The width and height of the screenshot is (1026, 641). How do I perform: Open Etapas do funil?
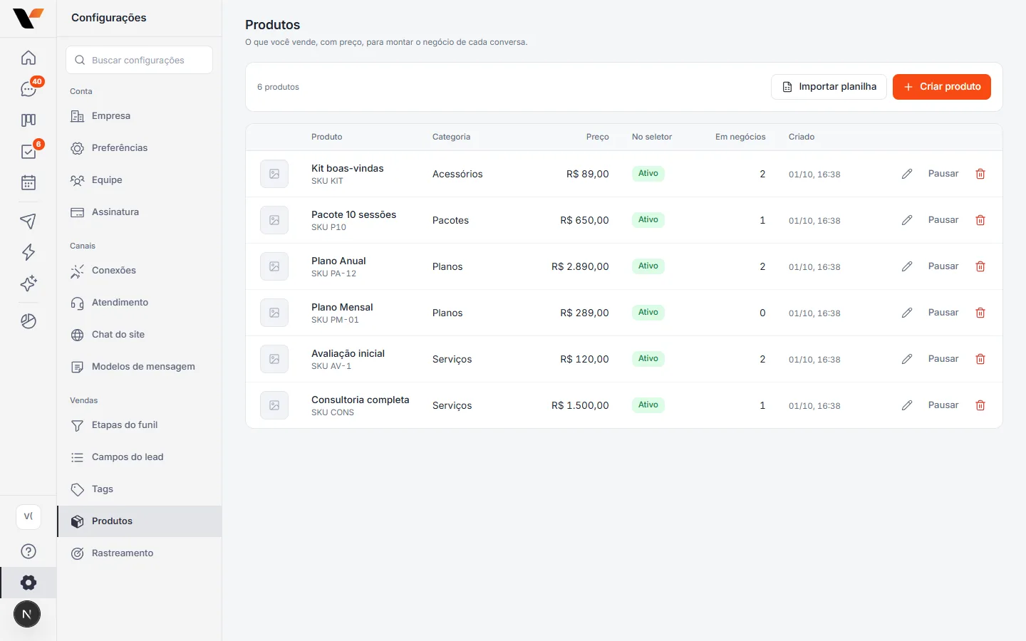(139, 425)
